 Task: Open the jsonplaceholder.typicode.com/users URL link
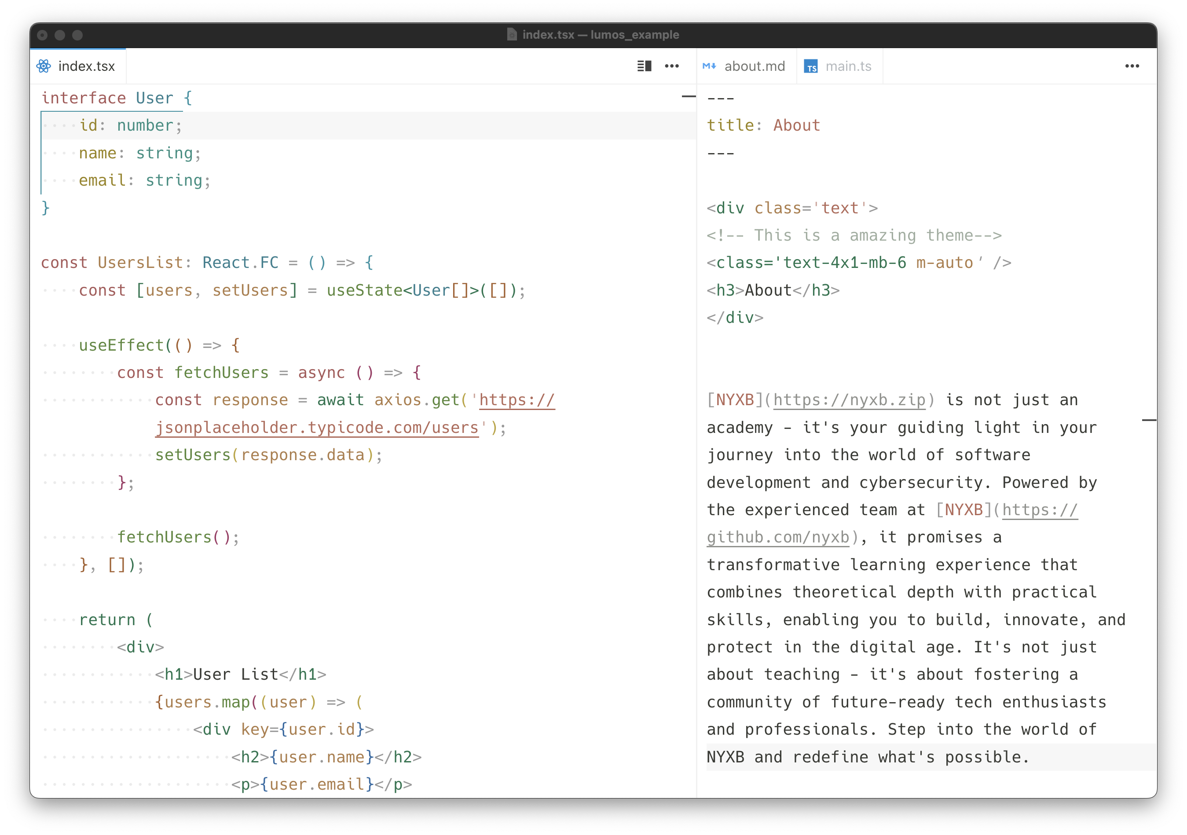click(x=317, y=428)
